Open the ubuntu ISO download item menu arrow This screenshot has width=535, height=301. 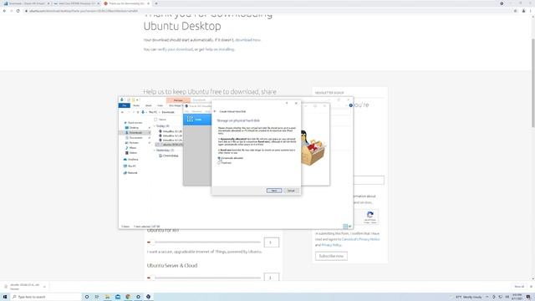tap(44, 287)
